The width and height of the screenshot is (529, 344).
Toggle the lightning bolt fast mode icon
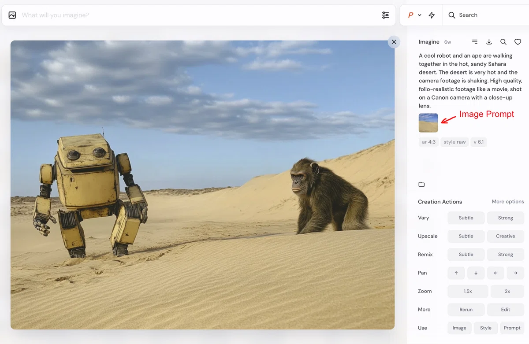pos(432,15)
